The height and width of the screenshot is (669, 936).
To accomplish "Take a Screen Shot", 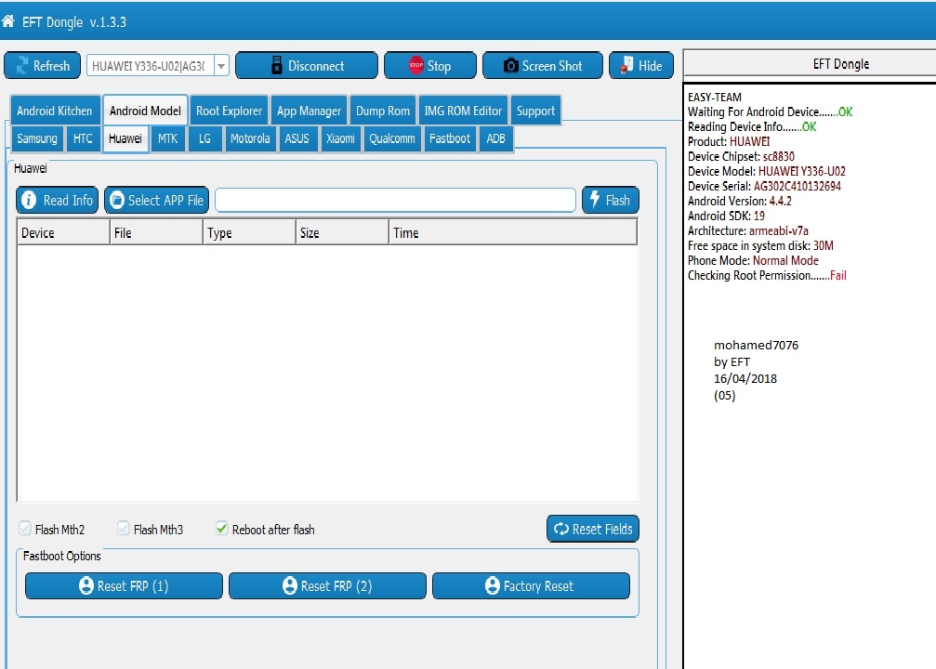I will click(x=543, y=66).
